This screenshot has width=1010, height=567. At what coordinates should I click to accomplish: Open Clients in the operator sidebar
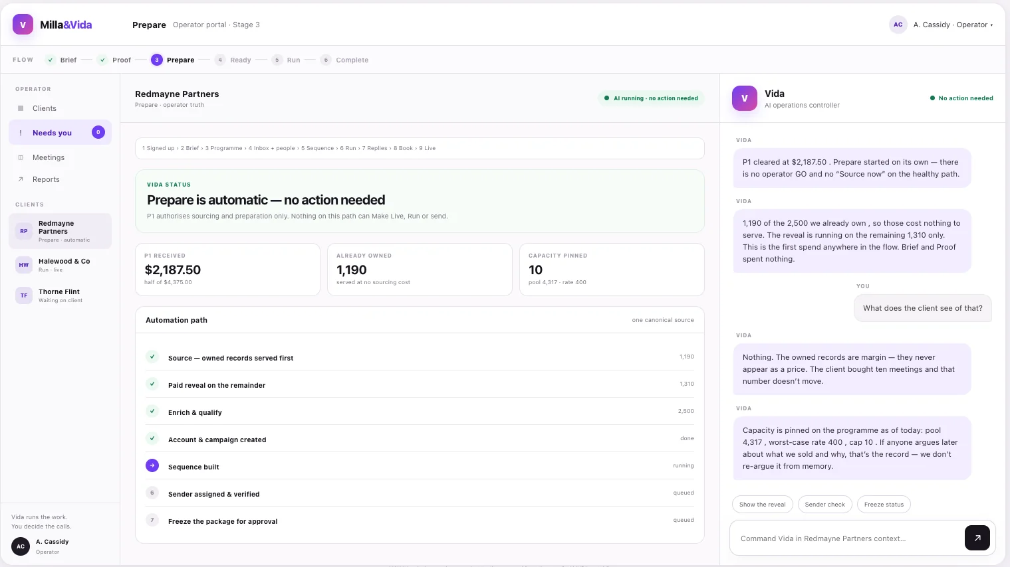[x=60, y=108]
